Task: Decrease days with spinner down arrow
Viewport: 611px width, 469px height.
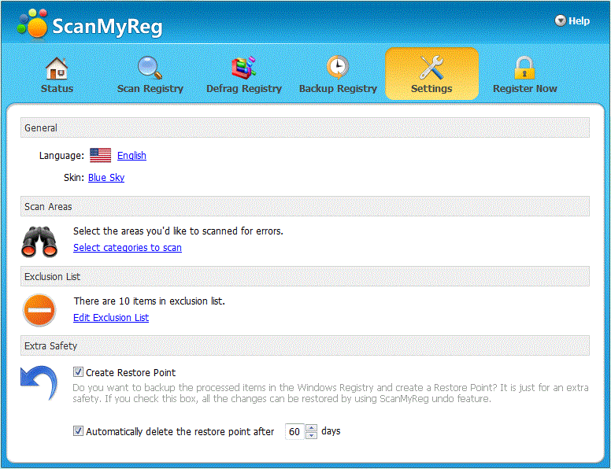Action: 311,435
